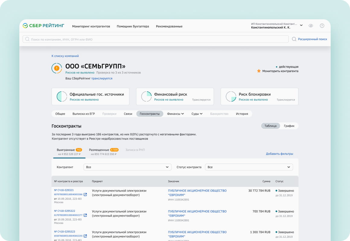Viewport: 350px width, 241px height.
Task: Click the company search input field
Action: (x=155, y=39)
